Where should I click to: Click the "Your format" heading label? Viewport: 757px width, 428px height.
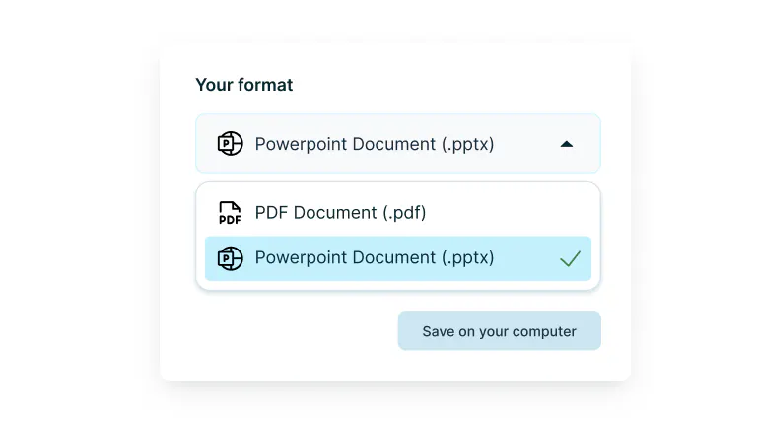(x=243, y=85)
